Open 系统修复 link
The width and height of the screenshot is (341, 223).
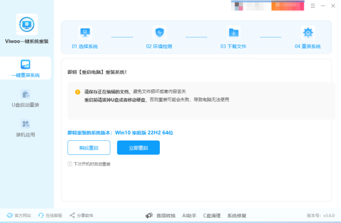[x=237, y=216]
